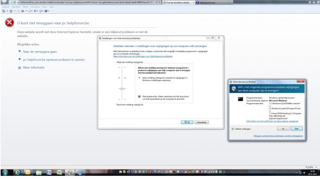Open the Word taskbar icon

pyautogui.click(x=49, y=173)
